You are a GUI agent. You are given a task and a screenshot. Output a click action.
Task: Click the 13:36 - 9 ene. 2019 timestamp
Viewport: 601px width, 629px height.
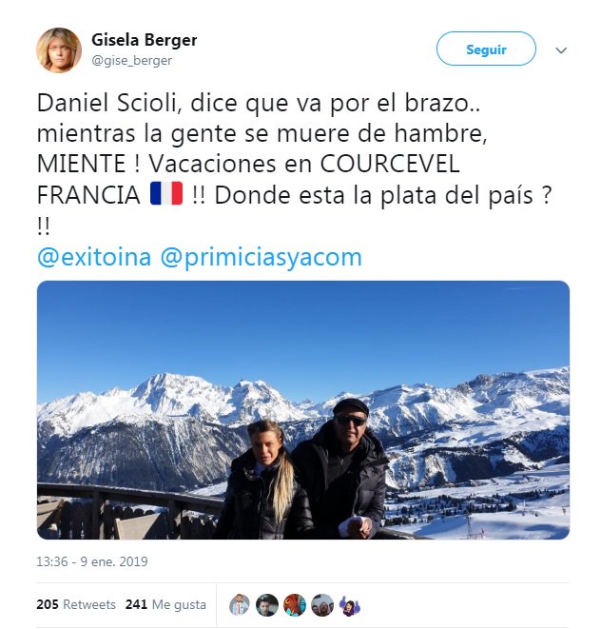(92, 561)
